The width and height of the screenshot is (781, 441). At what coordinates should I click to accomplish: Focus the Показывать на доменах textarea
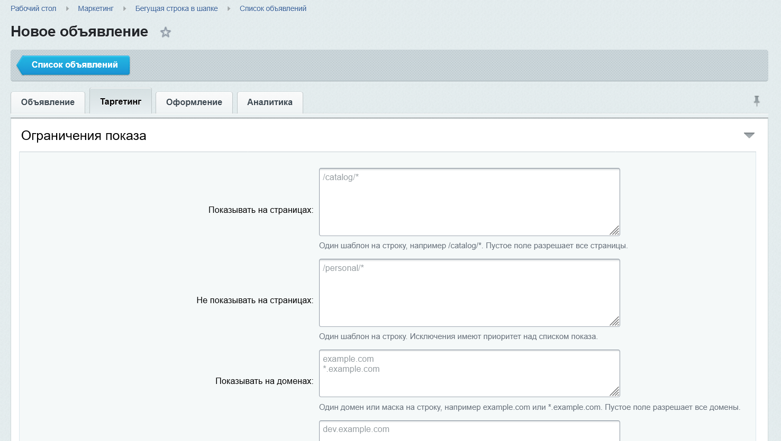(x=469, y=373)
